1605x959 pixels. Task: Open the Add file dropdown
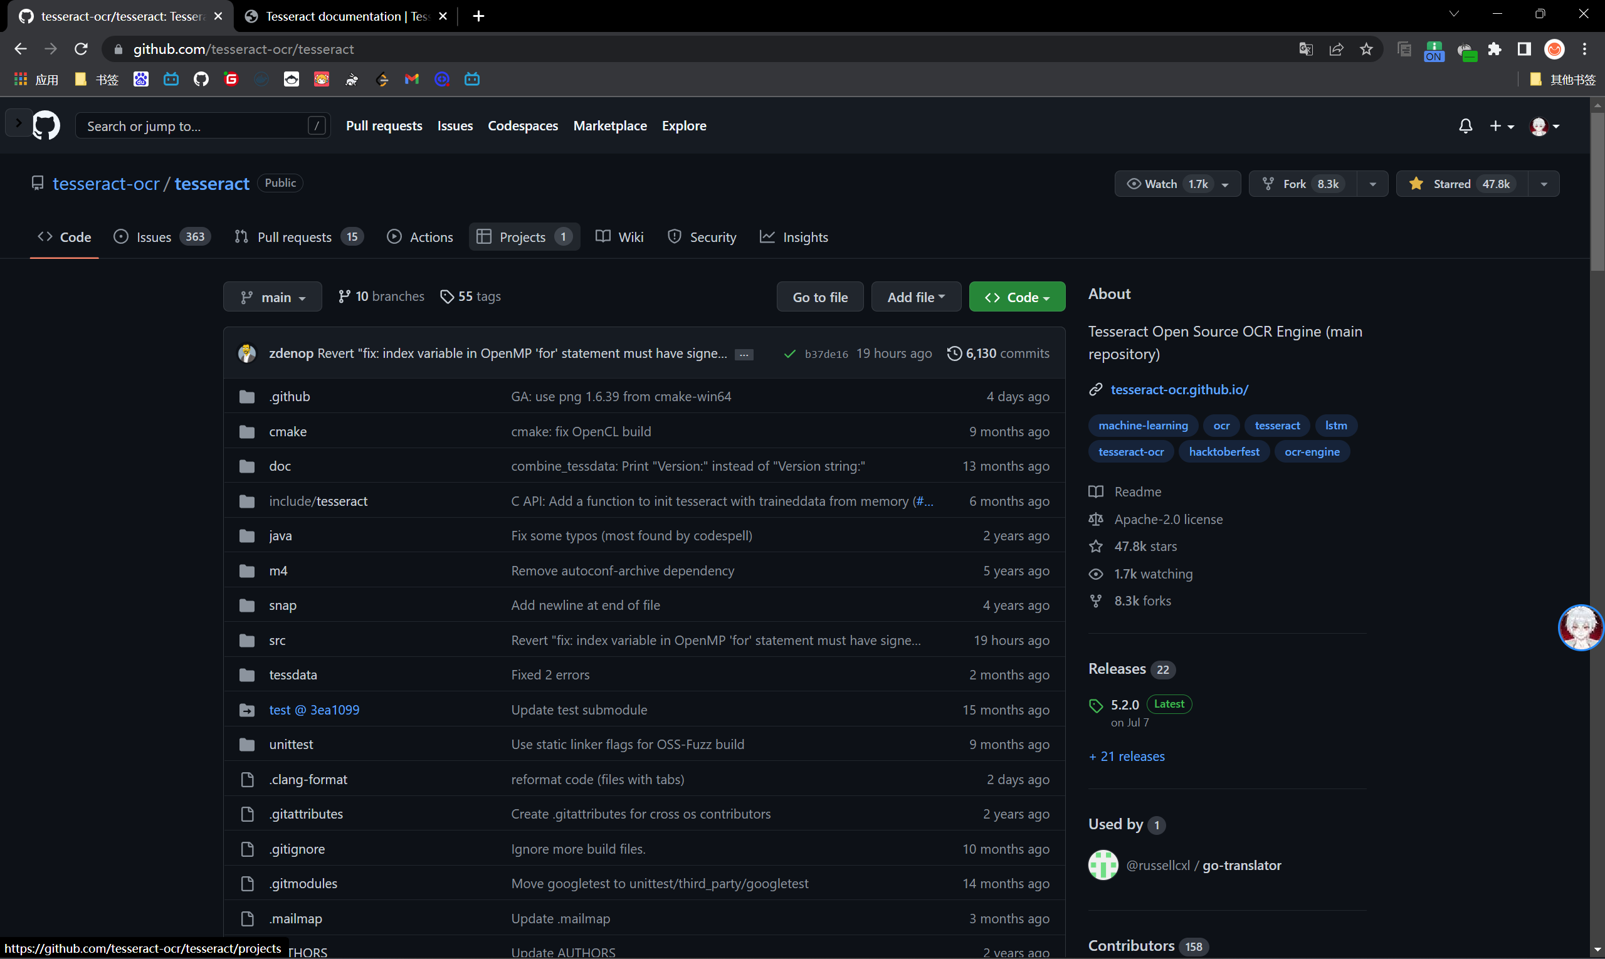916,297
